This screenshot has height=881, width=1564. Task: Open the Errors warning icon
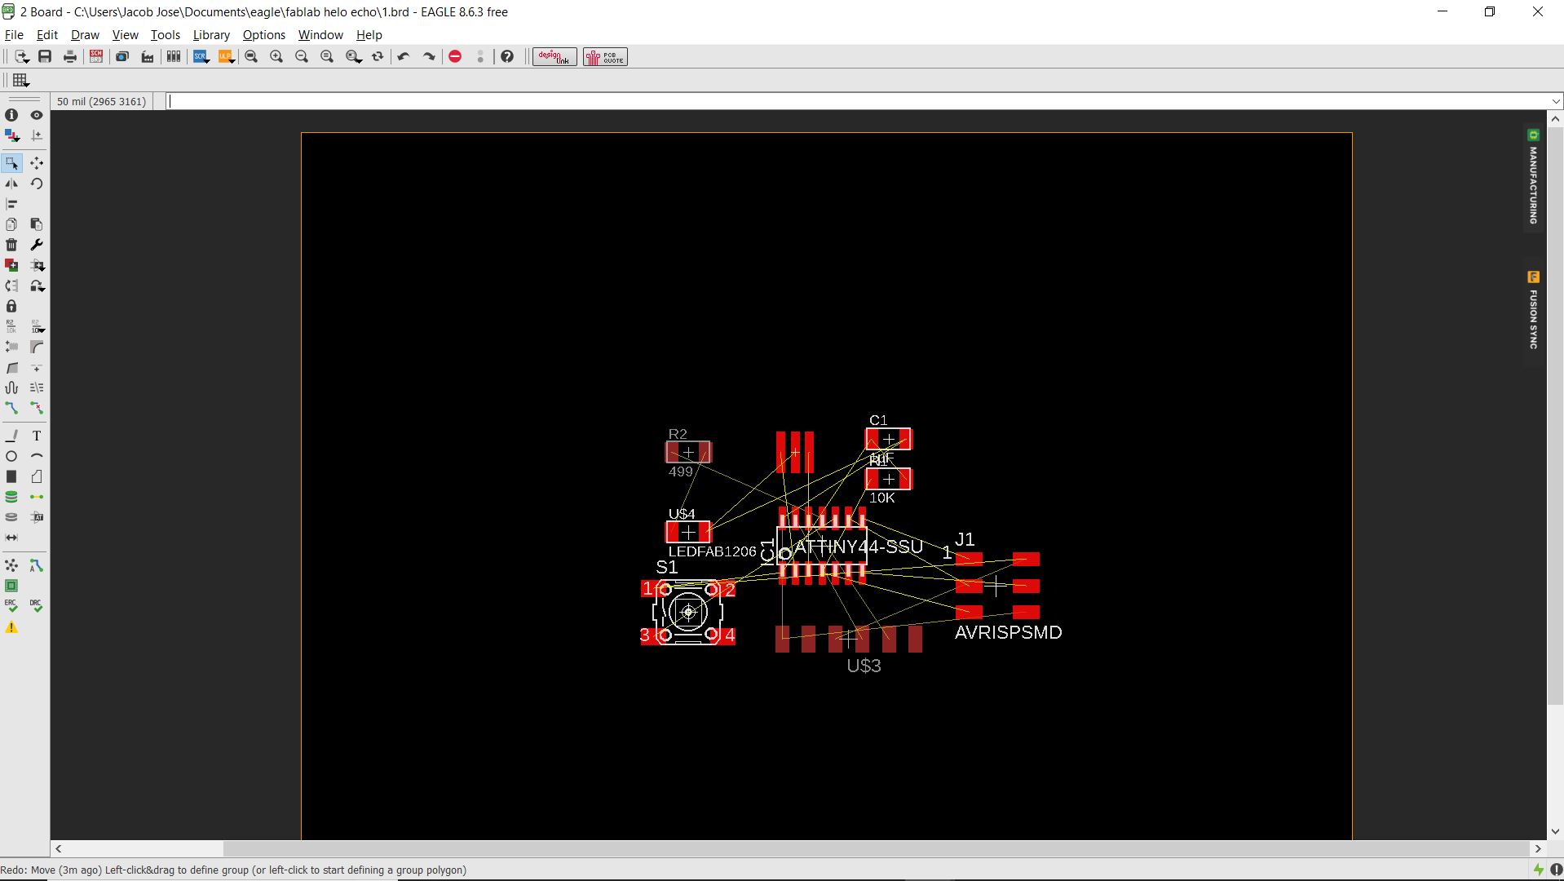tap(11, 627)
